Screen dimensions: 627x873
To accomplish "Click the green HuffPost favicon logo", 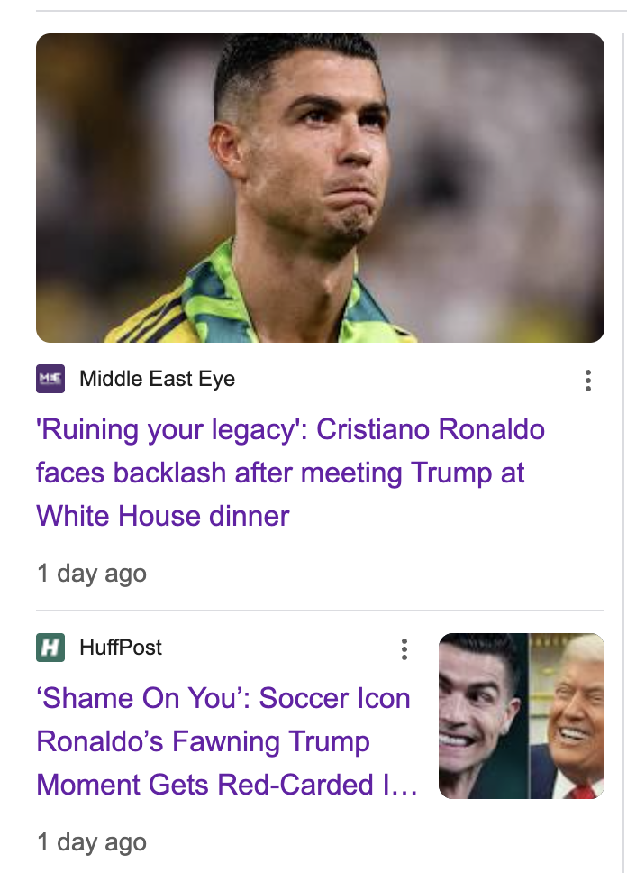I will [x=50, y=647].
